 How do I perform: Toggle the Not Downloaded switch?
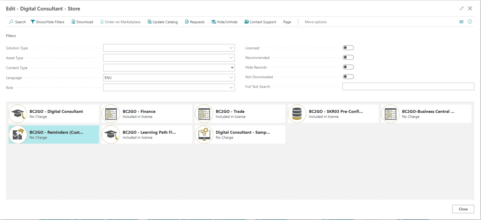click(348, 77)
